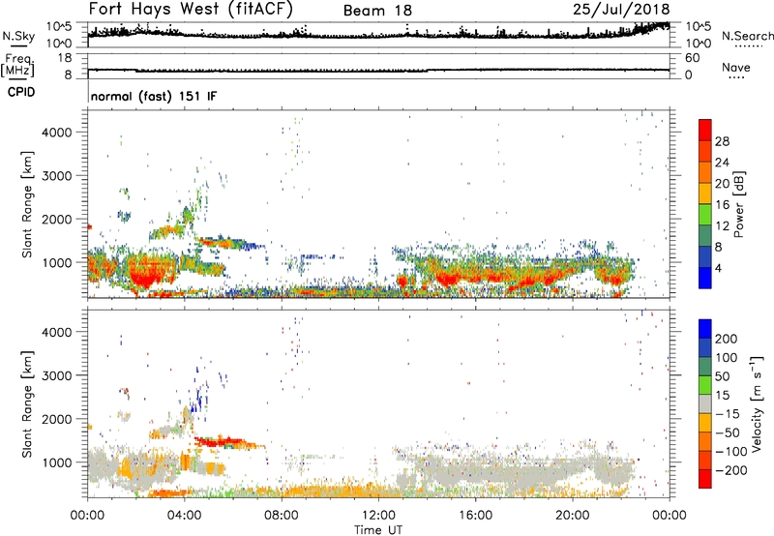Click the '4000' tick on power panel
The width and height of the screenshot is (774, 536).
point(57,133)
